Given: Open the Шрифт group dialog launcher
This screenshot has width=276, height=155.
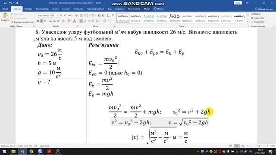Looking at the screenshot, I should [x=77, y=26].
